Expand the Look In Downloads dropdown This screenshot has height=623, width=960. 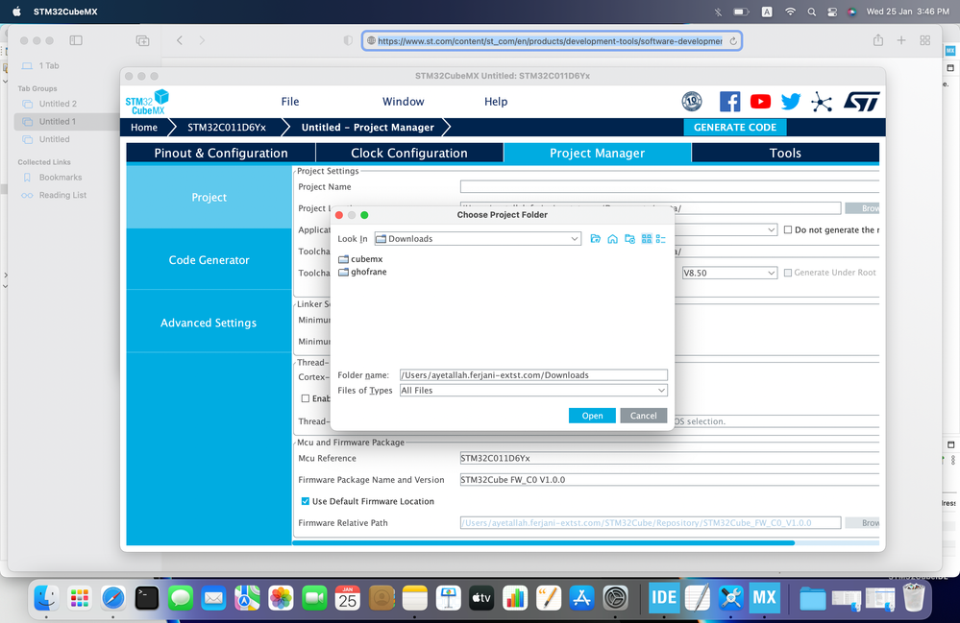click(x=478, y=238)
